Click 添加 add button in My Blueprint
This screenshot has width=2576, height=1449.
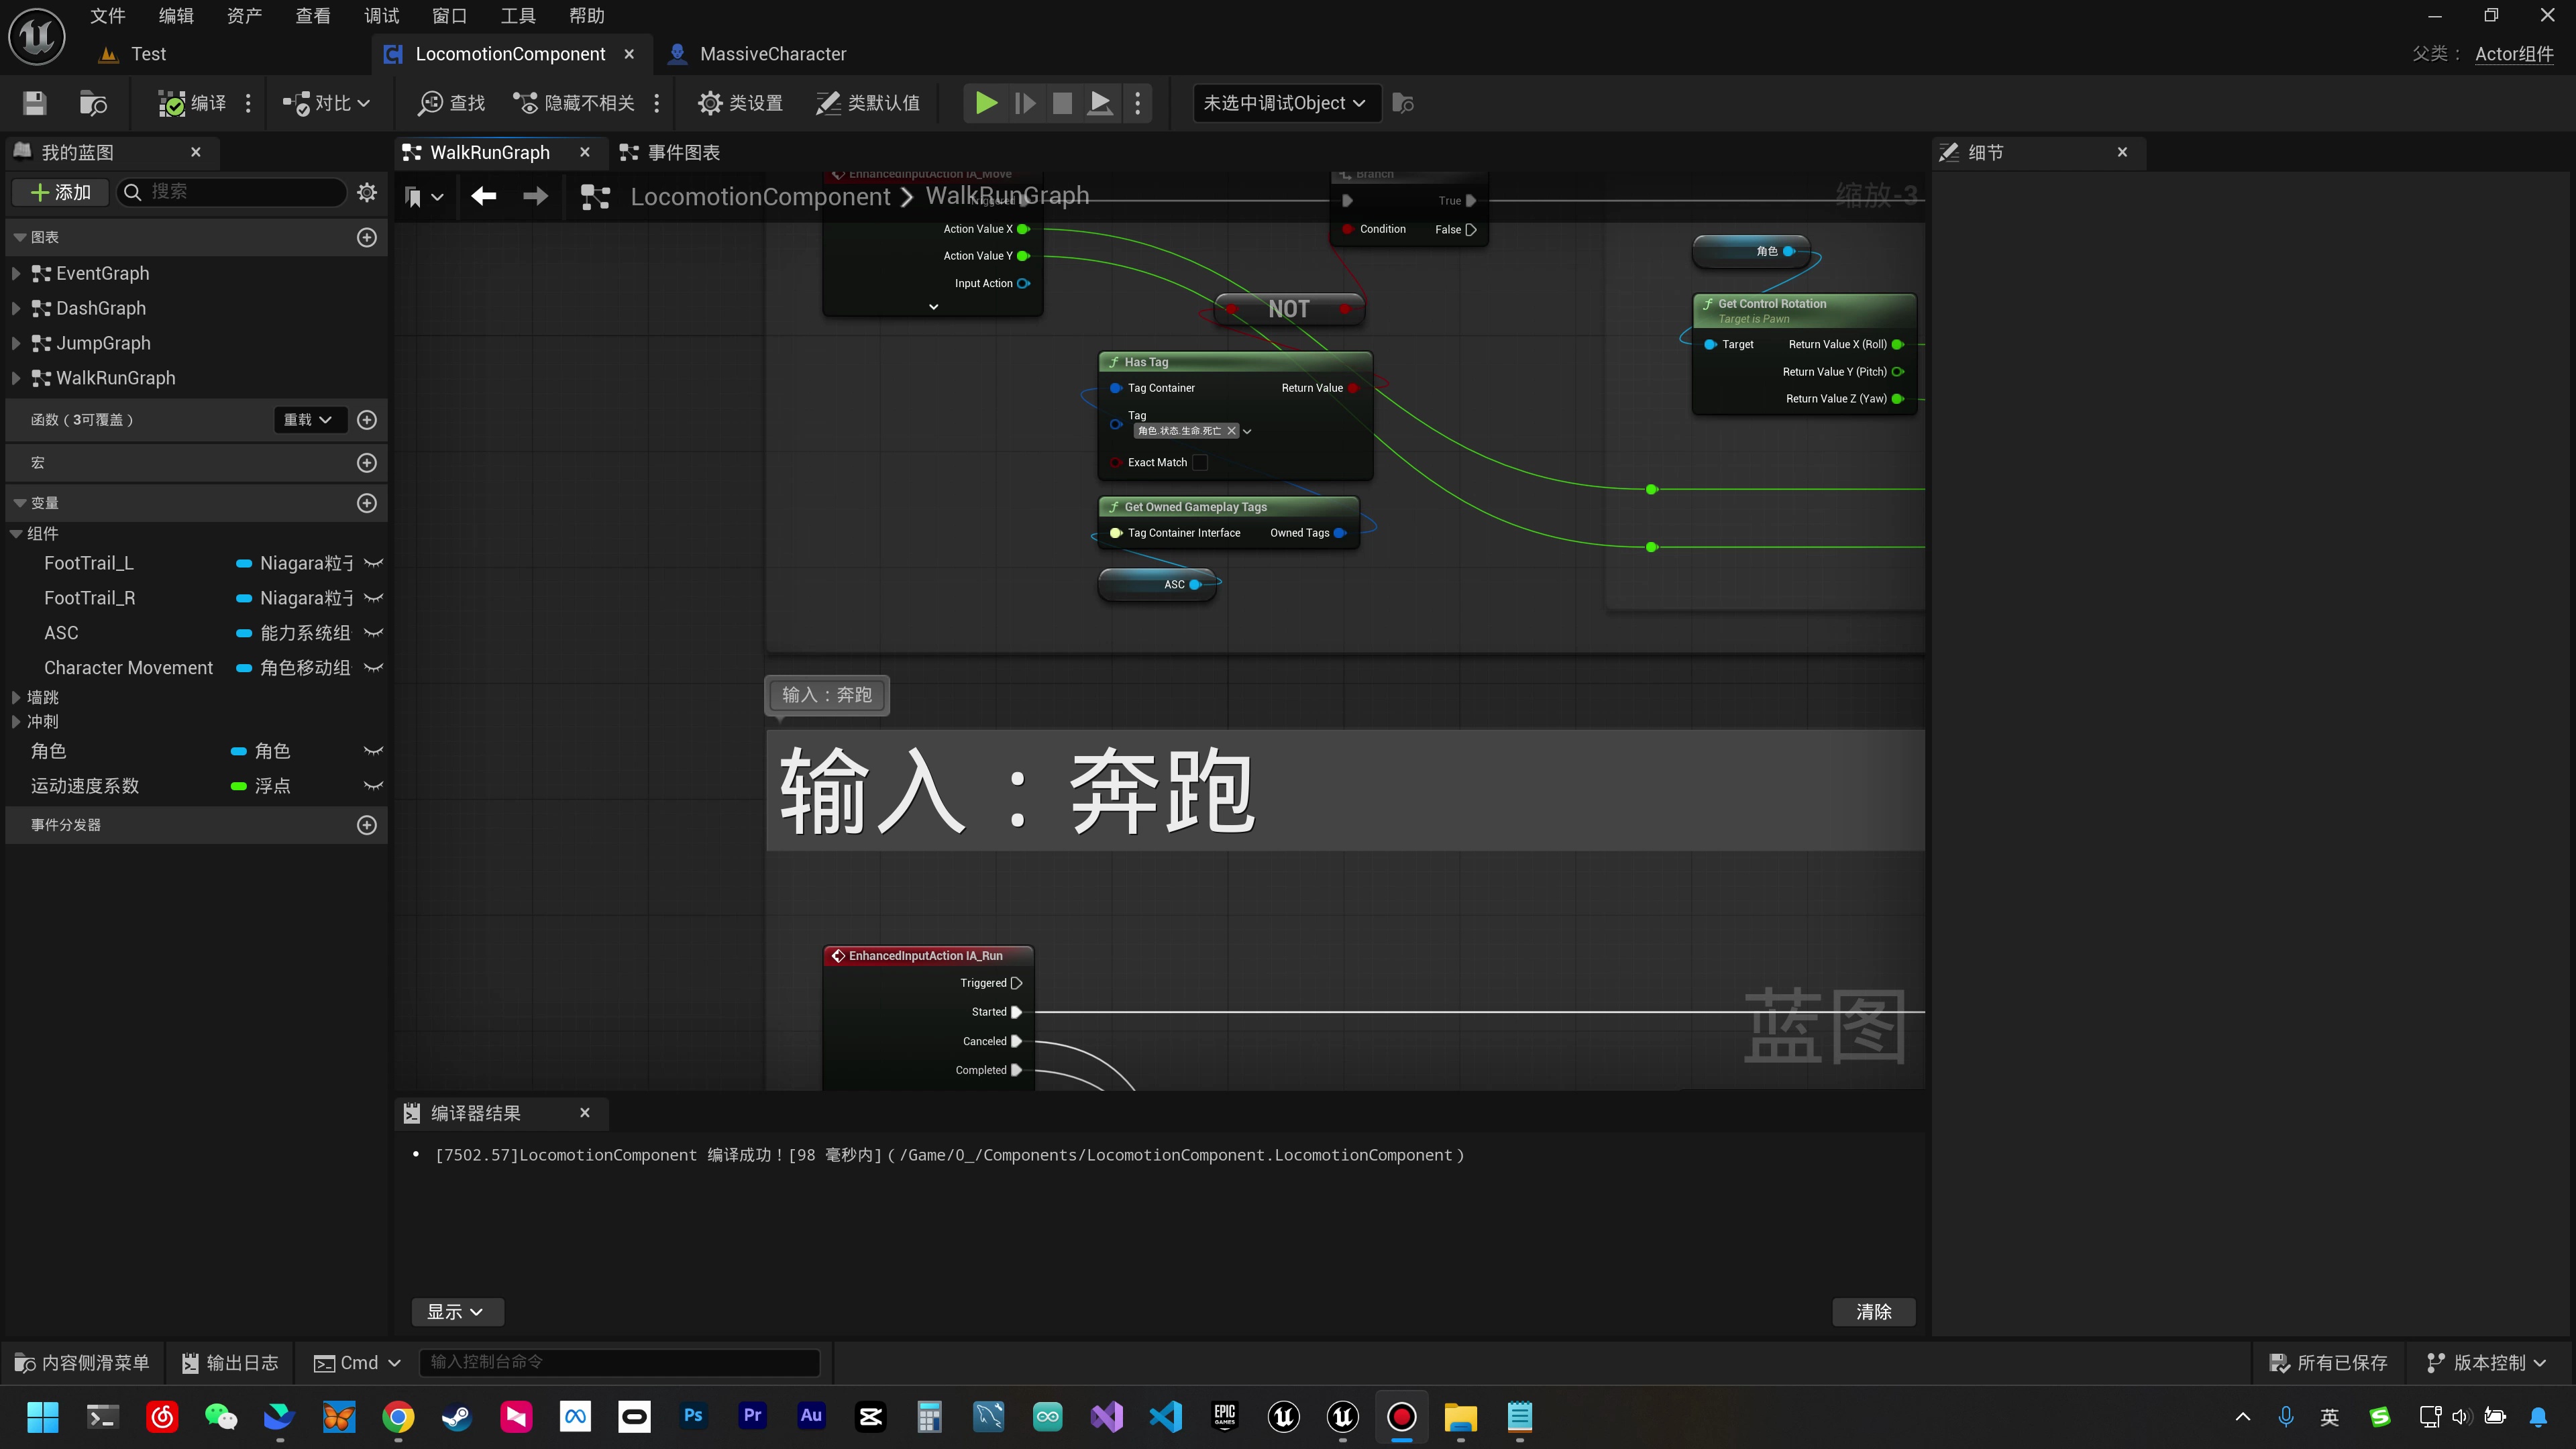tap(61, 192)
